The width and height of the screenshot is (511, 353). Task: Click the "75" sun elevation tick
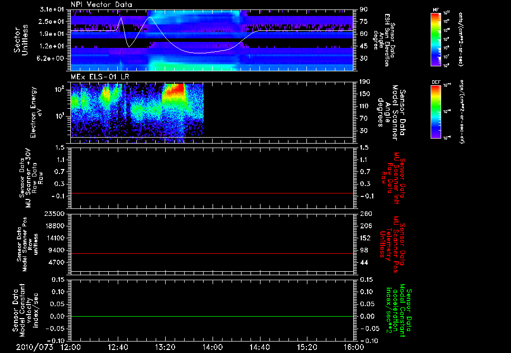click(364, 21)
